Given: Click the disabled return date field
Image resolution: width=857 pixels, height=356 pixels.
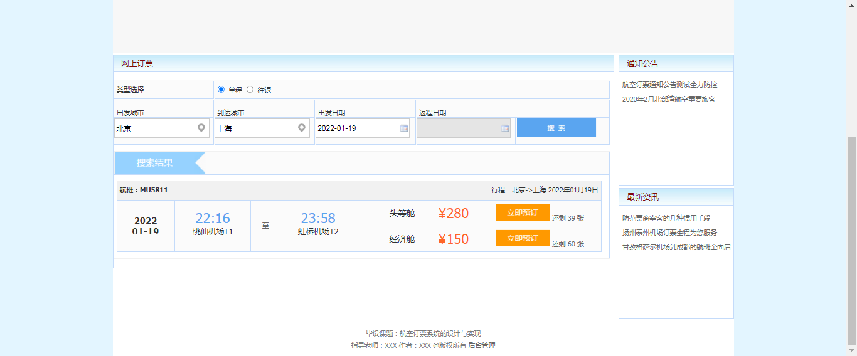Looking at the screenshot, I should (458, 128).
